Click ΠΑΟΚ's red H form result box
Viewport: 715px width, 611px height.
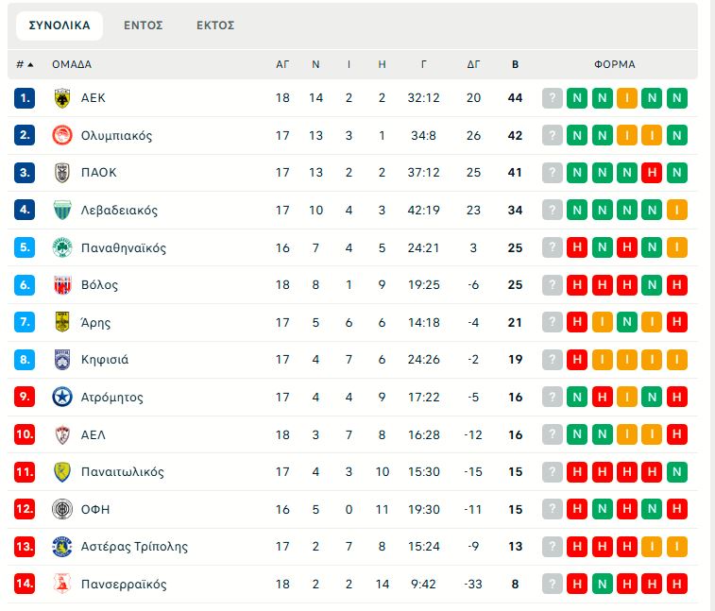651,173
